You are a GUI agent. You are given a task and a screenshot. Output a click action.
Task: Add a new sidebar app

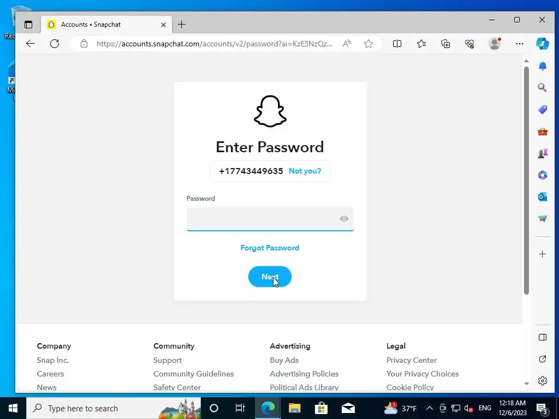tap(542, 254)
